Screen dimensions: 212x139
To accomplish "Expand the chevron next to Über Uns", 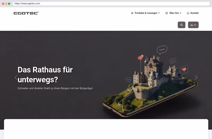I will 180,13.
